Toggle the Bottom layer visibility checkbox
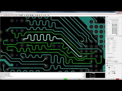Image resolution: width=122 pixels, height=91 pixels. pos(118,33)
